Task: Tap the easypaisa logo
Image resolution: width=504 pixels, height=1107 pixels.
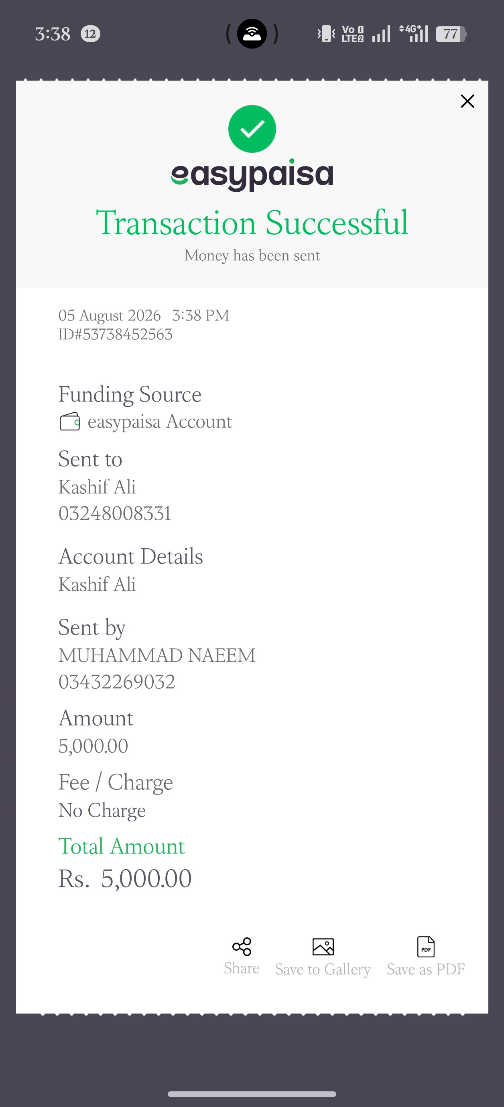Action: pyautogui.click(x=252, y=175)
